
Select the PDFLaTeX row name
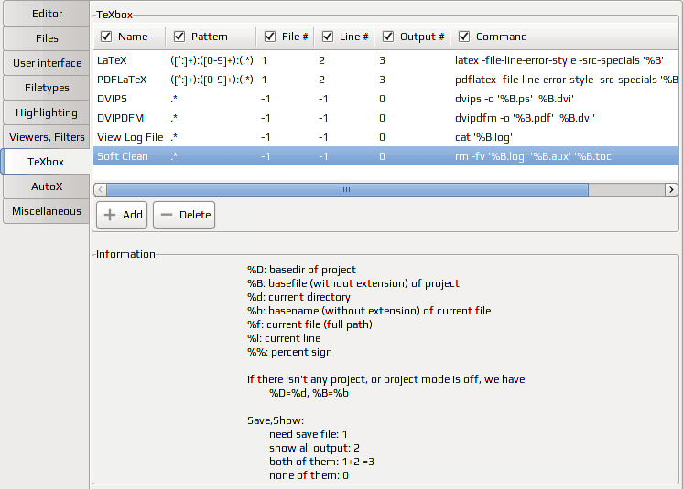tap(122, 80)
